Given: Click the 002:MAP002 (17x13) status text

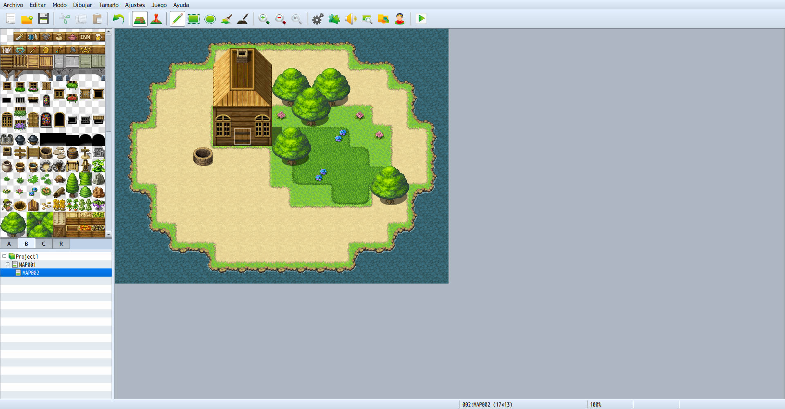Looking at the screenshot, I should tap(487, 405).
